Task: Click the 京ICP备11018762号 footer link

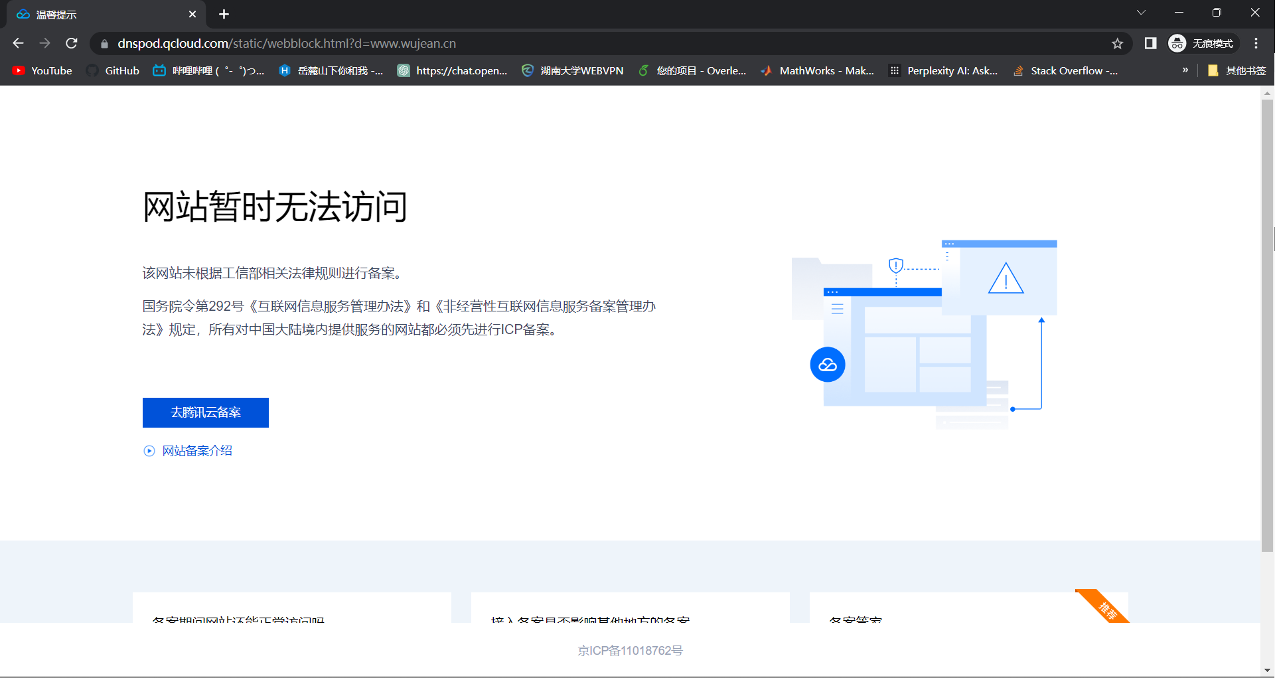Action: click(x=630, y=651)
